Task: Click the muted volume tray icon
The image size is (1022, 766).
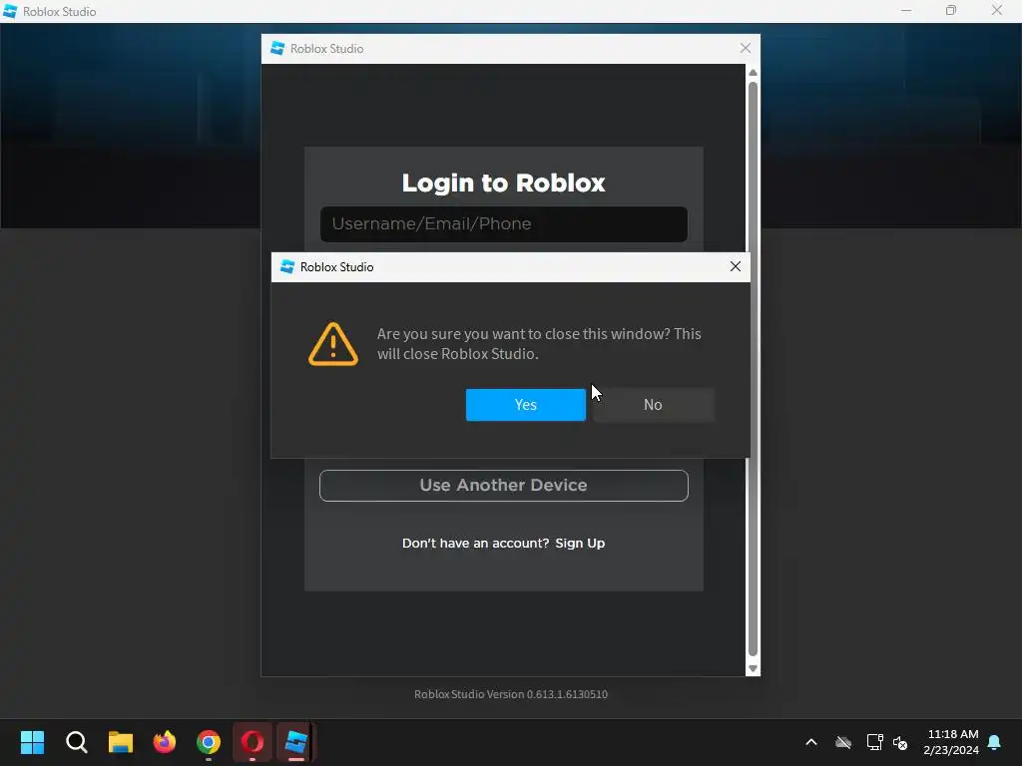Action: point(900,742)
